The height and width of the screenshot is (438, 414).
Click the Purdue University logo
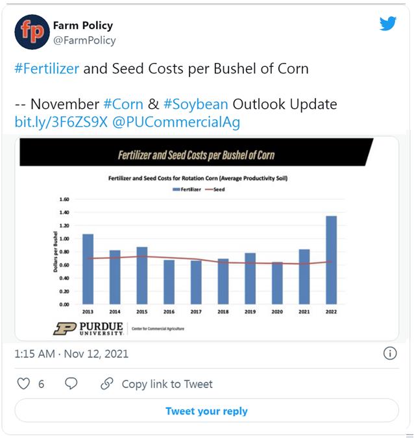pos(88,328)
